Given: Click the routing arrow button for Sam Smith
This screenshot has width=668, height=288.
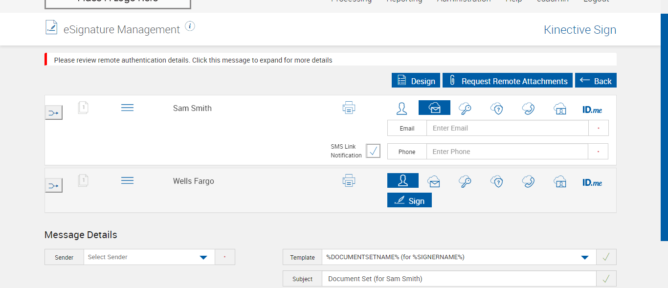Looking at the screenshot, I should (x=54, y=113).
